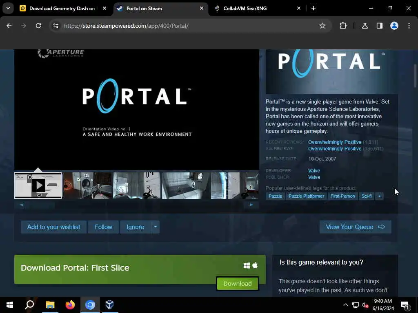
Task: Open site information icon in address bar
Action: click(x=56, y=26)
